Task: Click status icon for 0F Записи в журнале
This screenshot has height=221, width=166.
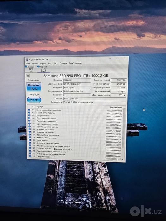Action: click(30, 148)
